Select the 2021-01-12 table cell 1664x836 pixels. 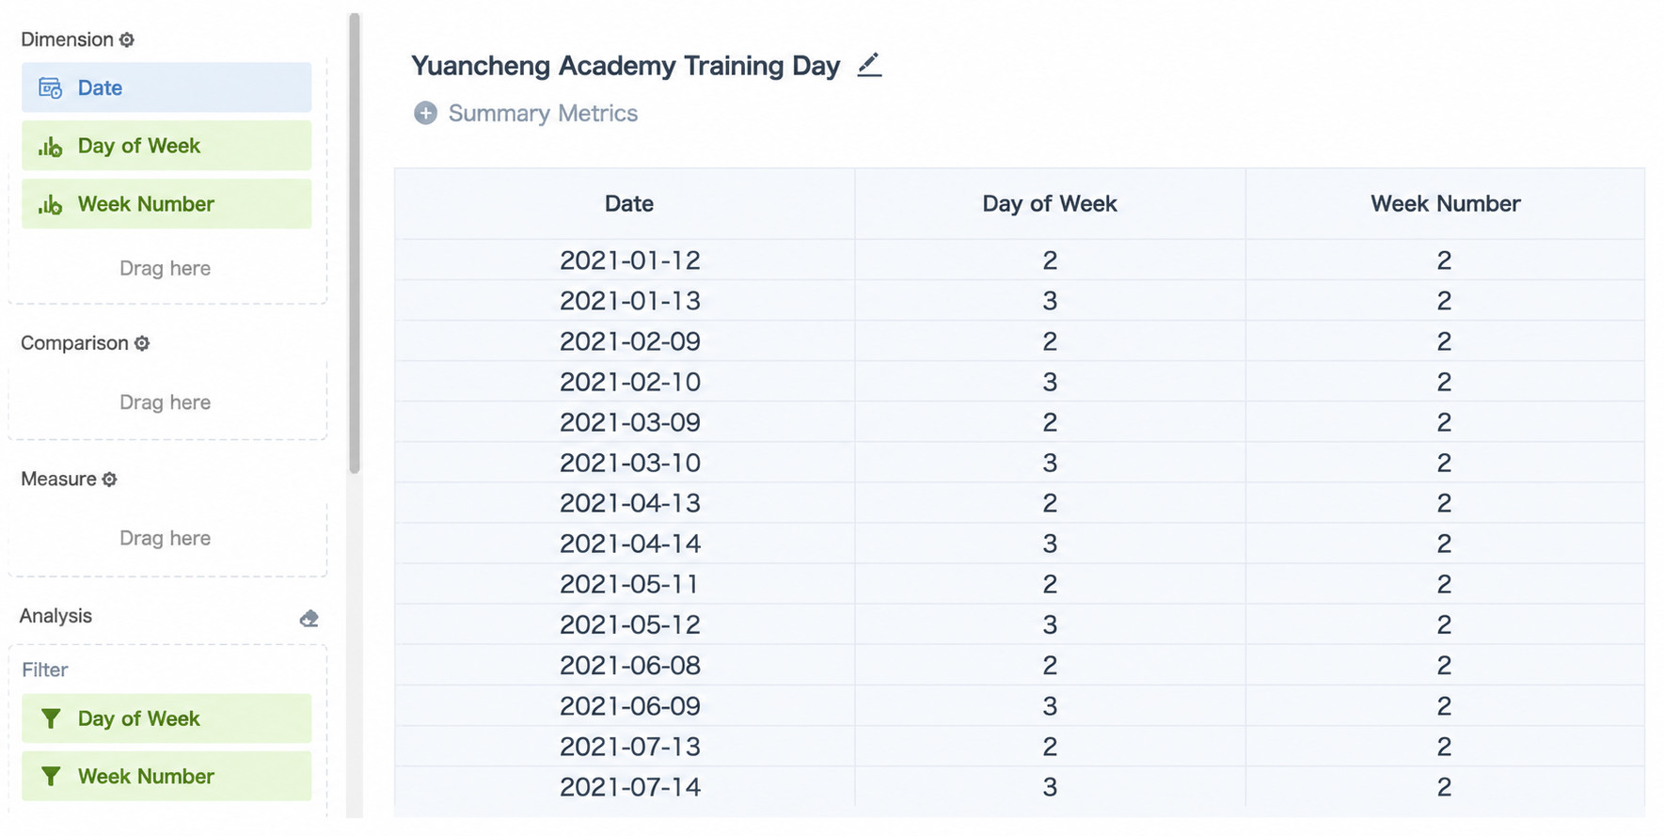tap(629, 260)
